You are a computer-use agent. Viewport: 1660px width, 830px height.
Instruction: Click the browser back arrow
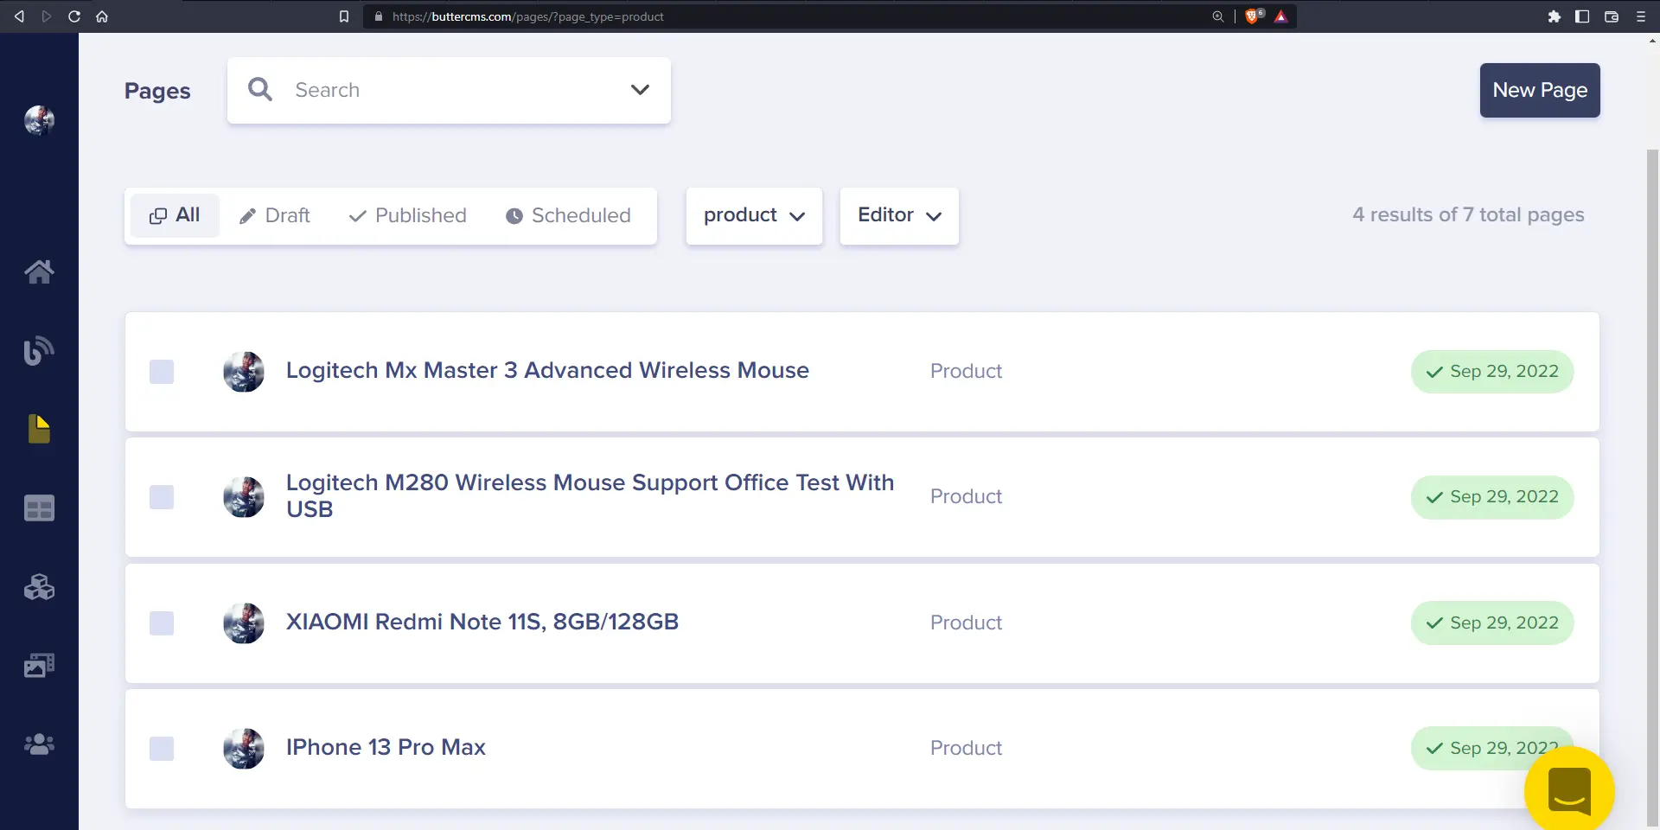(x=19, y=16)
